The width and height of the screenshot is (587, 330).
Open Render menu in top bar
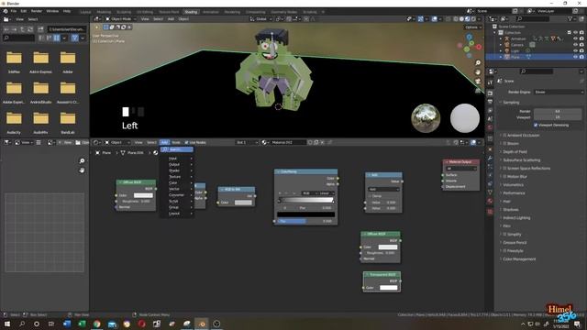click(x=37, y=11)
